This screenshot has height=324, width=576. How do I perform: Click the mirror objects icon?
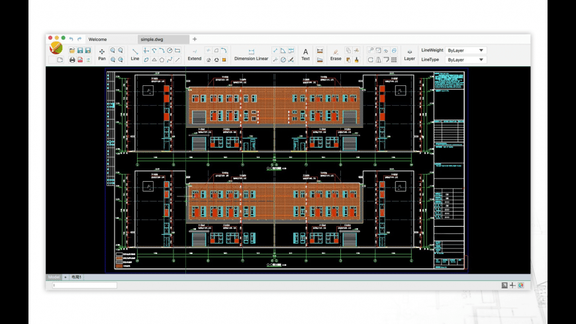click(x=378, y=60)
